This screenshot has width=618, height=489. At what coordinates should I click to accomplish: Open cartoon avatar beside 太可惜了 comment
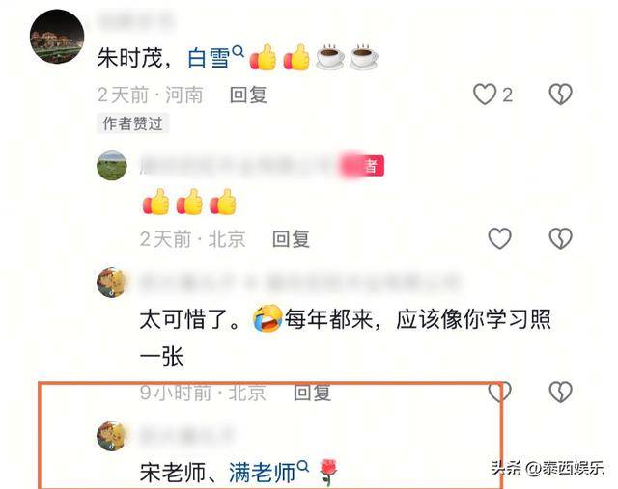[112, 283]
